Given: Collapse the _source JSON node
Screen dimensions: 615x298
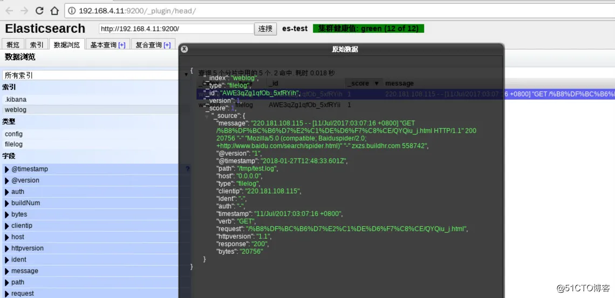Looking at the screenshot, I should [x=207, y=116].
